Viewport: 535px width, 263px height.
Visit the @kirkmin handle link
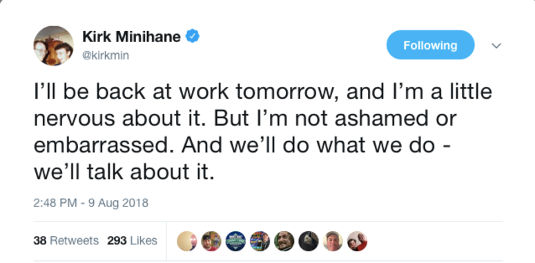coord(106,55)
